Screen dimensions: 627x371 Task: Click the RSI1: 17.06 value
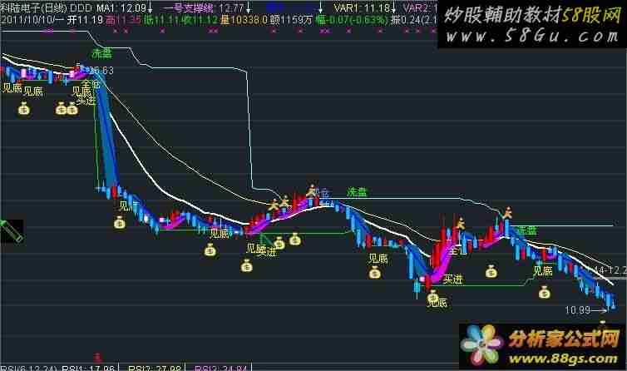(88, 368)
